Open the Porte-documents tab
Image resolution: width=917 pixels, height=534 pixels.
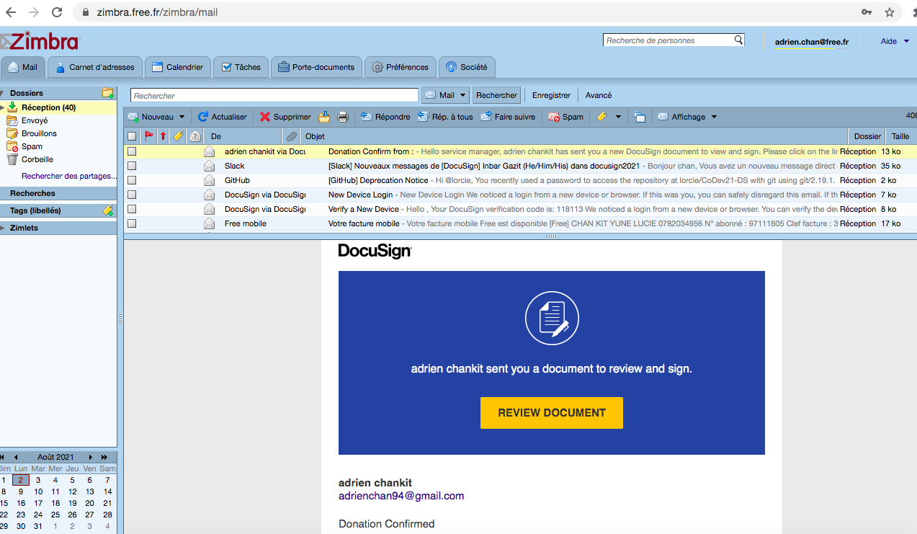click(x=316, y=67)
